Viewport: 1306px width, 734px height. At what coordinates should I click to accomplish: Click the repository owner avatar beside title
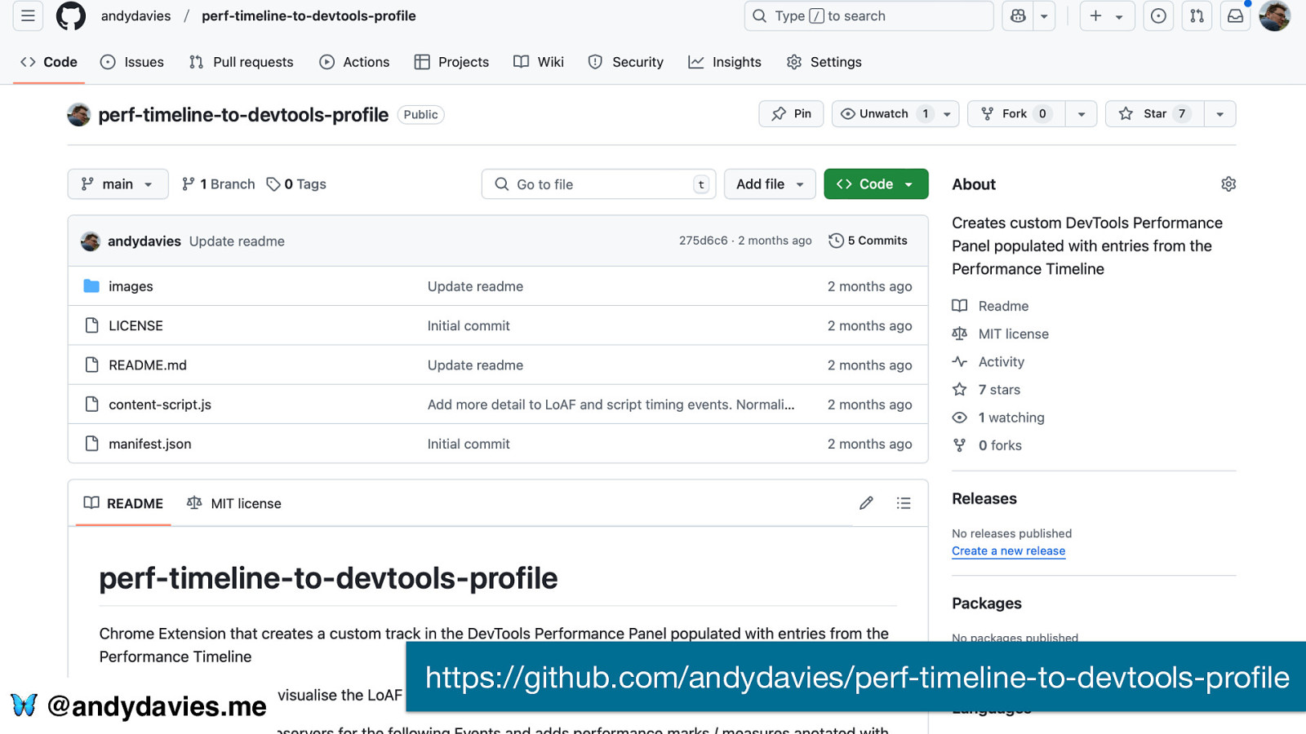click(x=79, y=115)
